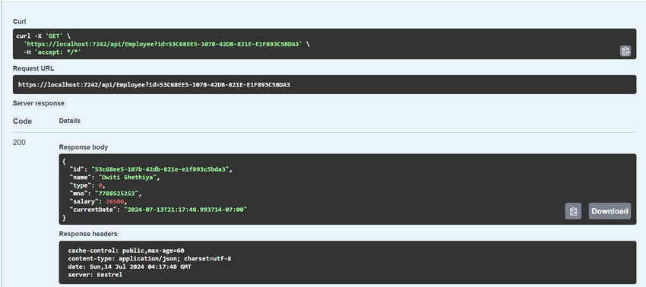
Task: Copy the response body to clipboard
Action: (x=573, y=211)
